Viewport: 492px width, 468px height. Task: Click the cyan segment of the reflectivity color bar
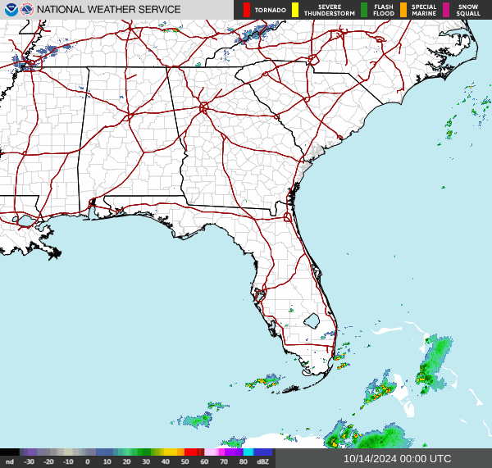click(248, 452)
